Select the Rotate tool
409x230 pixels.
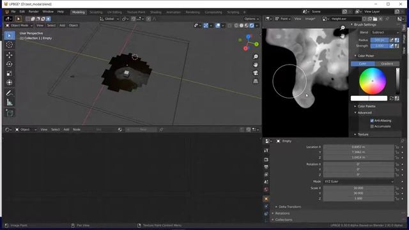tap(10, 64)
